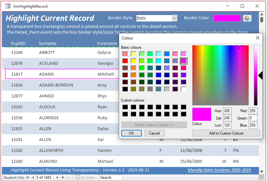This screenshot has height=182, width=267.
Task: Click the date 25/04/2005 cell
Action: [x=191, y=161]
